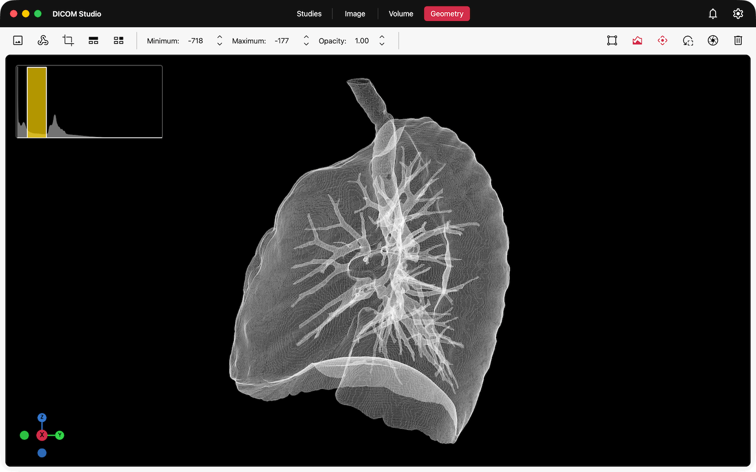
Task: Decrease the Maximum value with down arrow
Action: (306, 44)
